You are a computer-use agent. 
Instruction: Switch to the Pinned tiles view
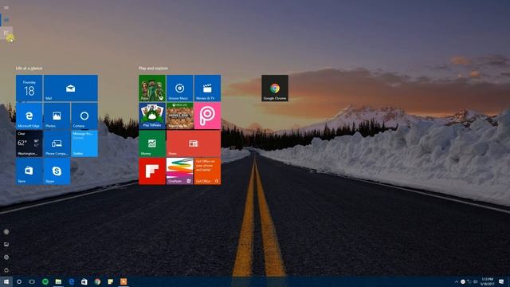[x=6, y=20]
